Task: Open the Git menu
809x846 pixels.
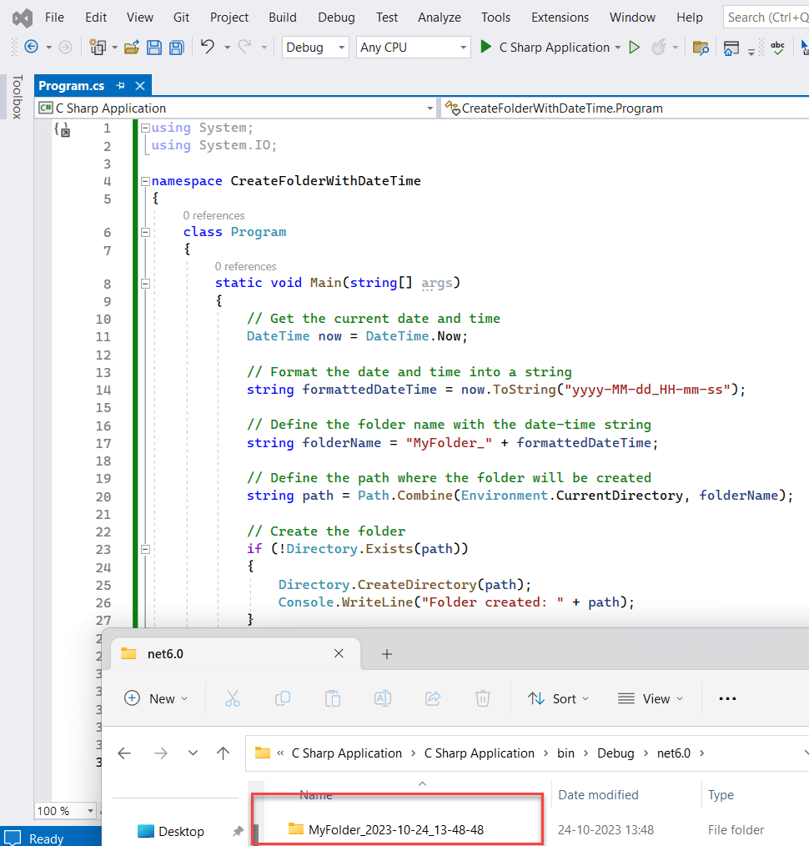Action: click(181, 17)
